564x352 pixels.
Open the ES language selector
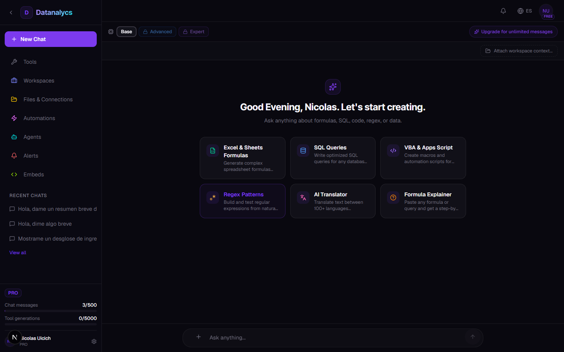[x=524, y=11]
